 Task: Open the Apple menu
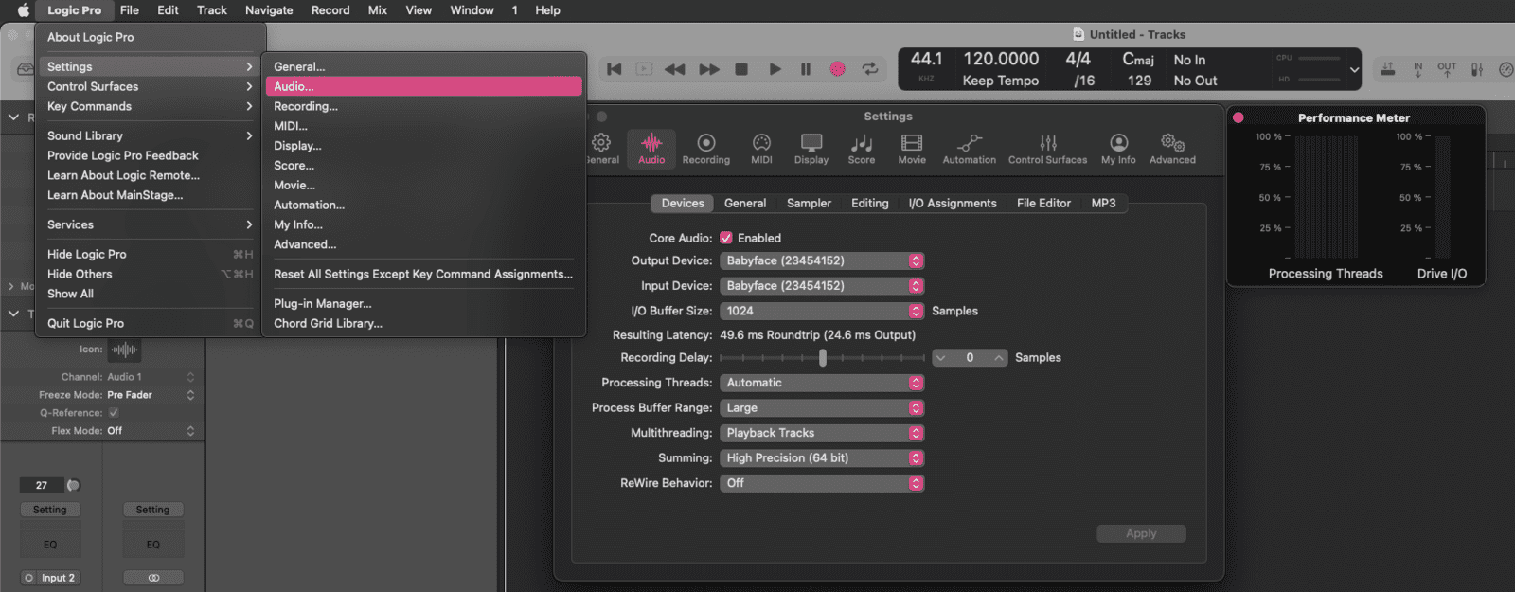pyautogui.click(x=23, y=10)
